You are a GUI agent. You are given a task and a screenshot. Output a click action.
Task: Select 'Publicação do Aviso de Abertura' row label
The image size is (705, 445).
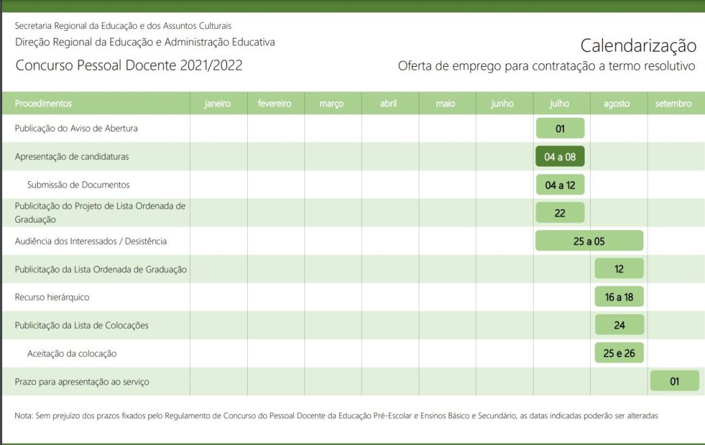pyautogui.click(x=76, y=128)
